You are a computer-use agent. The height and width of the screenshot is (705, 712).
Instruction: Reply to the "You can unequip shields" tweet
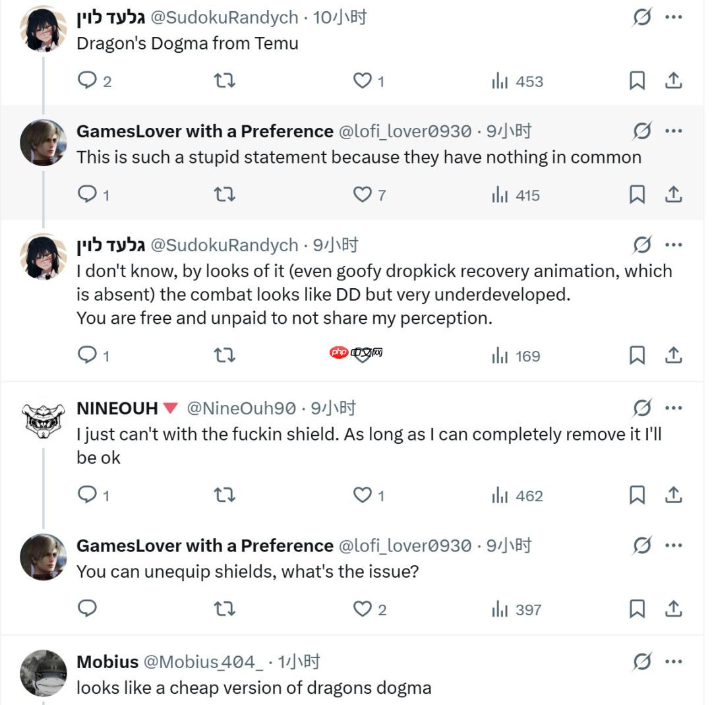pos(88,609)
